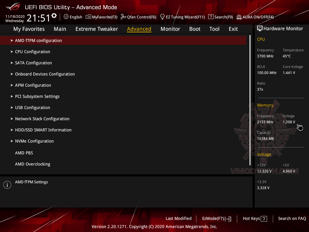Click the 21:51 clock time
Viewport: 309px width, 232px height.
(x=38, y=18)
